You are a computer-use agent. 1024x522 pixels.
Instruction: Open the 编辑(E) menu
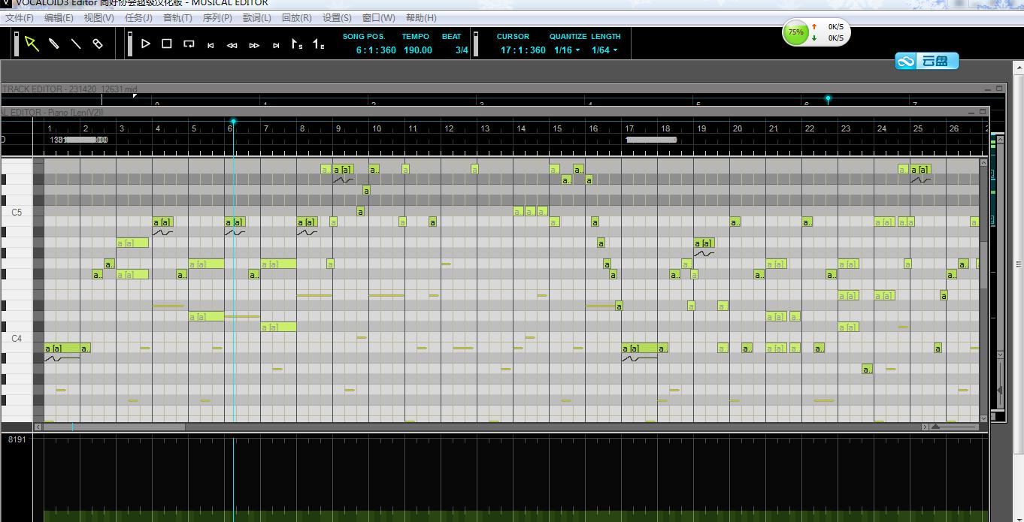click(x=59, y=17)
